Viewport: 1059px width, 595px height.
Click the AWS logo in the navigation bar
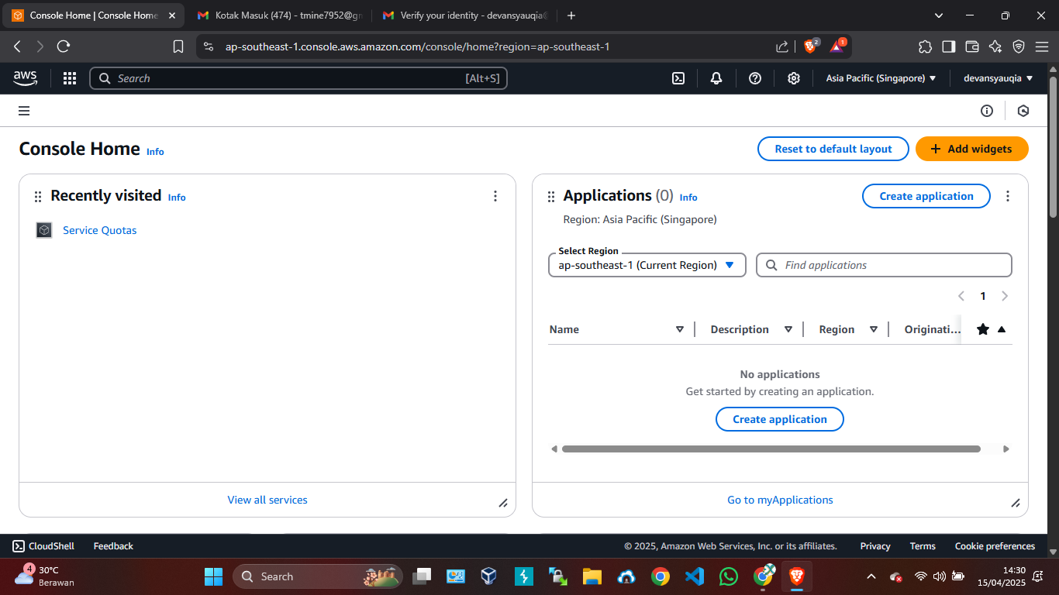tap(25, 77)
